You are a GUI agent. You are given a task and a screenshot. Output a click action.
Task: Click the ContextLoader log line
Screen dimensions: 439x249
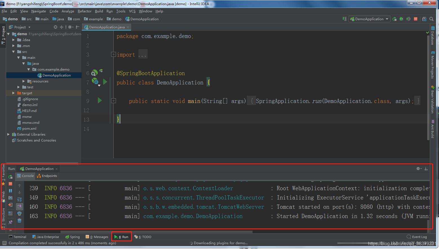[229, 188]
